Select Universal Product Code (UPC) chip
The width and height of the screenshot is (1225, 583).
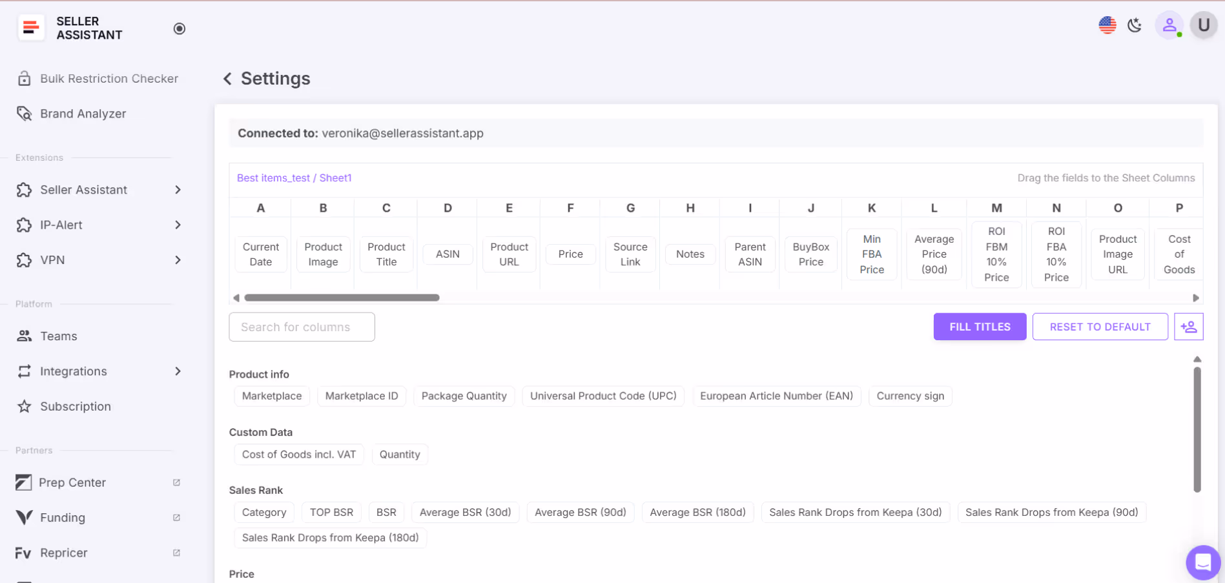point(603,396)
